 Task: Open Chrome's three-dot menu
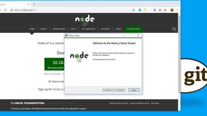coord(177,10)
